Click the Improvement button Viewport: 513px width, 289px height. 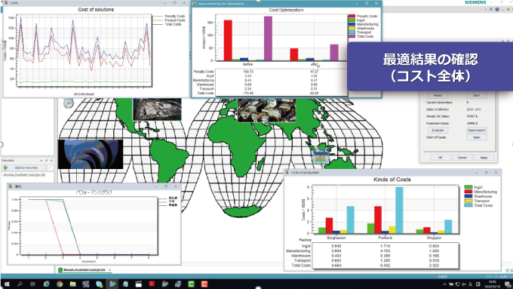click(476, 131)
